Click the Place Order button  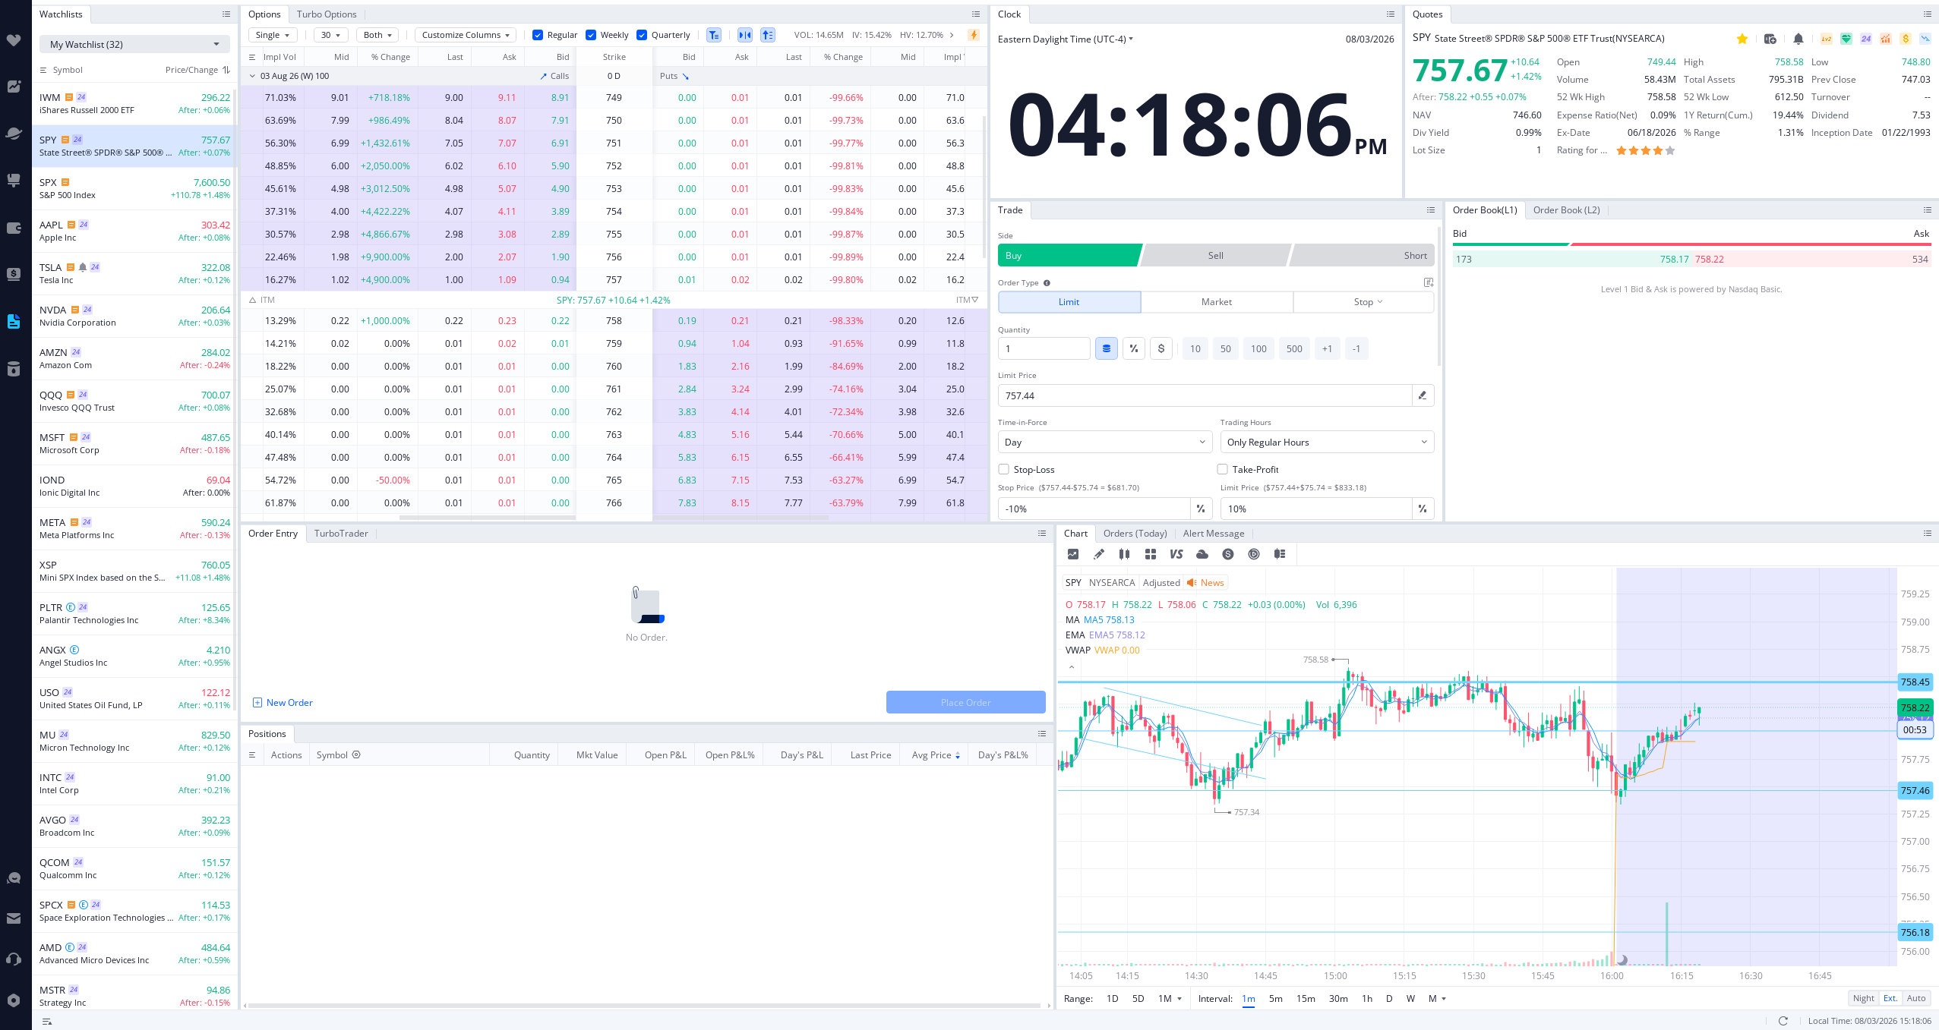pyautogui.click(x=965, y=702)
